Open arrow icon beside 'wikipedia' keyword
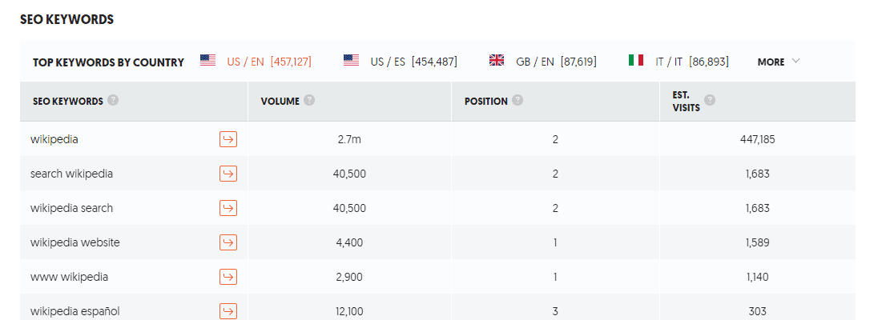This screenshot has height=320, width=878. 228,140
